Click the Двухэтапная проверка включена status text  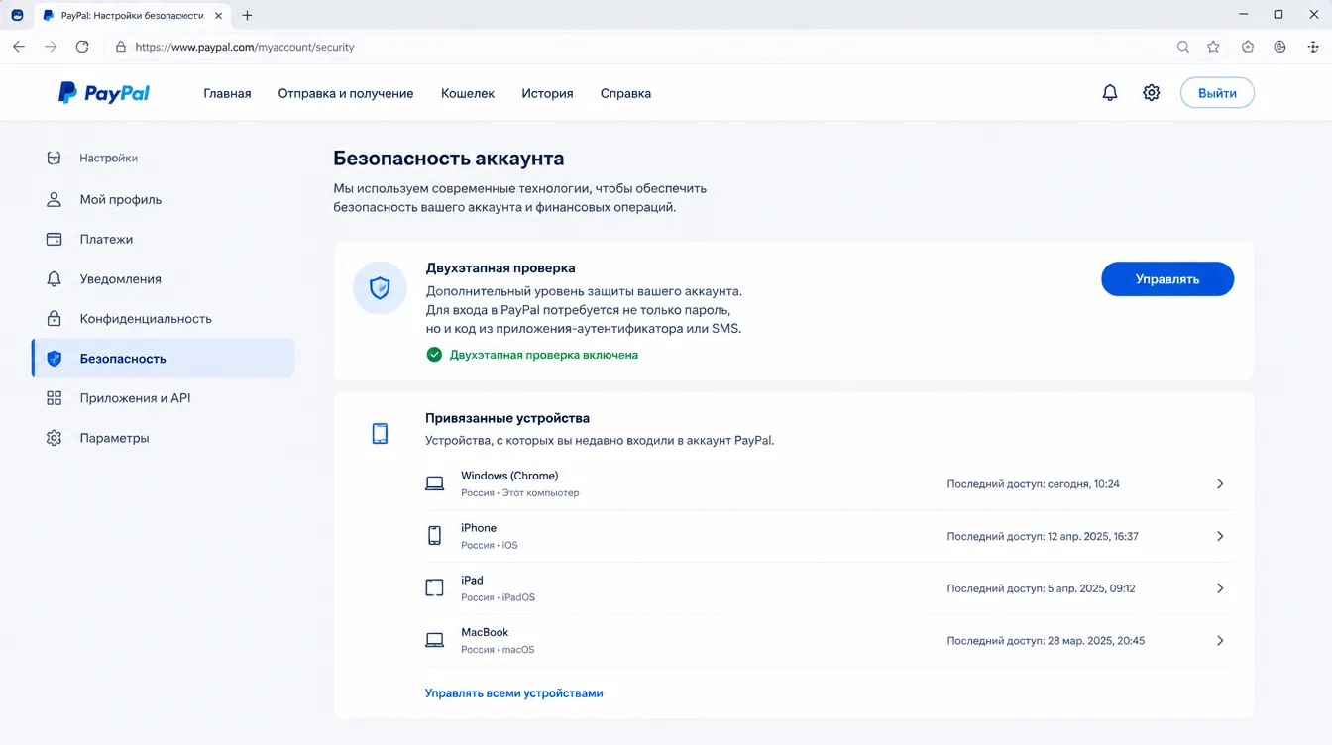click(544, 354)
